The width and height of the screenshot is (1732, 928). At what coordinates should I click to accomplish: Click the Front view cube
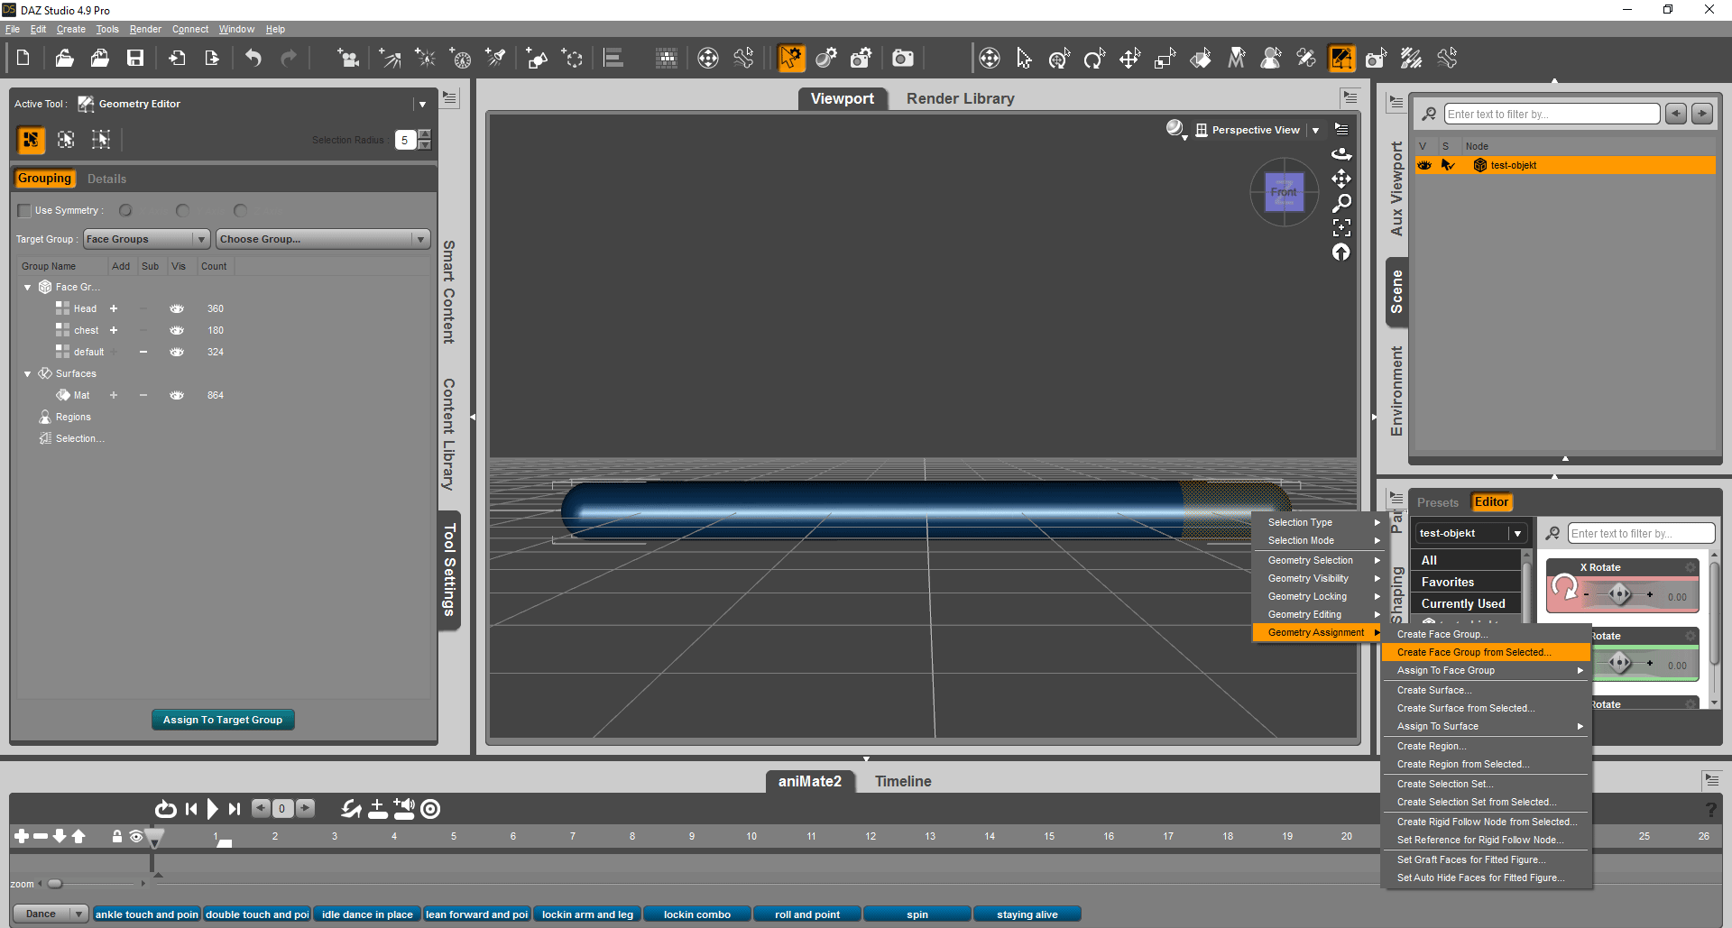coord(1284,192)
